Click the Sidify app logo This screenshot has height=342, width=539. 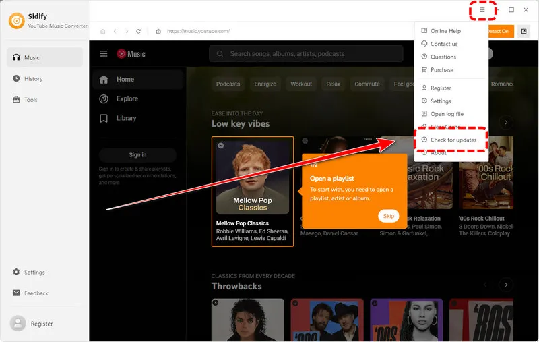16,21
